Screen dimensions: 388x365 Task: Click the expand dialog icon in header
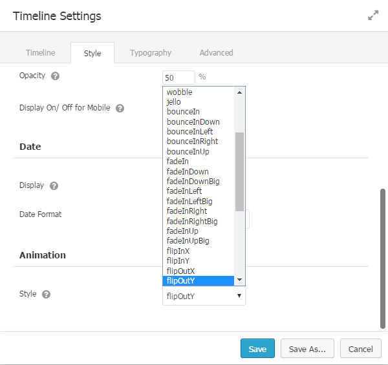coord(373,16)
